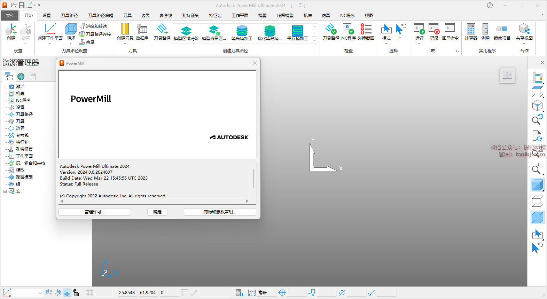Open the 计算器 calculator utility
This screenshot has height=299, width=547.
pos(471,30)
